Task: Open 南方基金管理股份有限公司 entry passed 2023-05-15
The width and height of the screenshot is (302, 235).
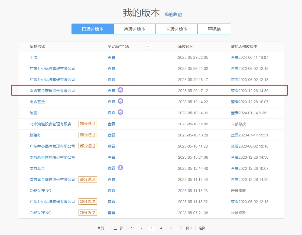Action: (52, 157)
